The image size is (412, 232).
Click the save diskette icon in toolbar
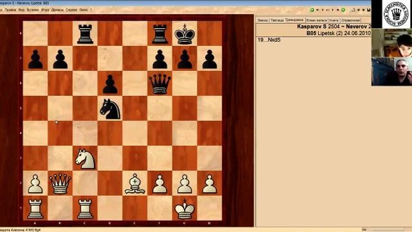[368, 10]
